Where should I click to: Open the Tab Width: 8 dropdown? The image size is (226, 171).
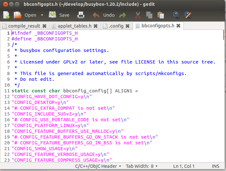coord(142,166)
